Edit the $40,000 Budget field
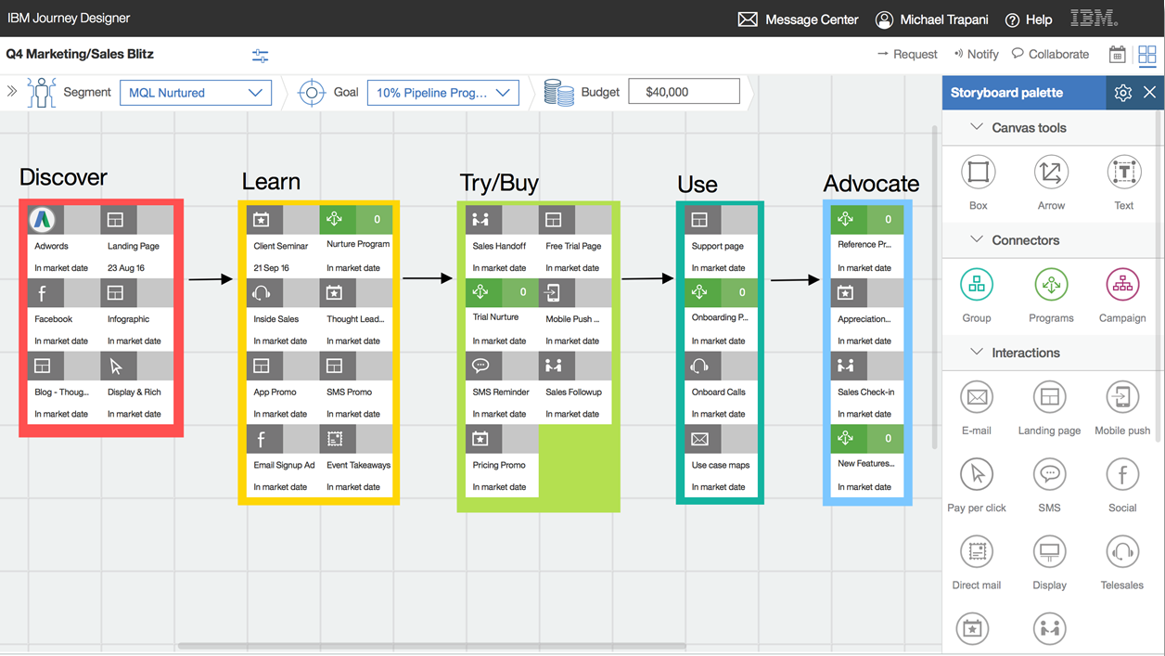The image size is (1165, 656). tap(684, 91)
